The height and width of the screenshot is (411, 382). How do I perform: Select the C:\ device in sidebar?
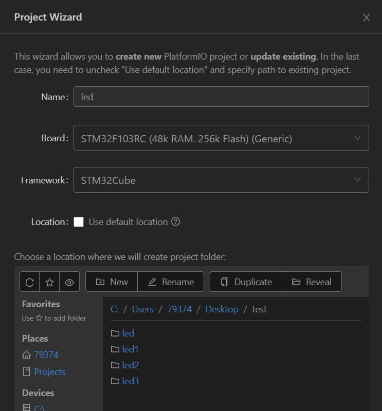pyautogui.click(x=39, y=408)
